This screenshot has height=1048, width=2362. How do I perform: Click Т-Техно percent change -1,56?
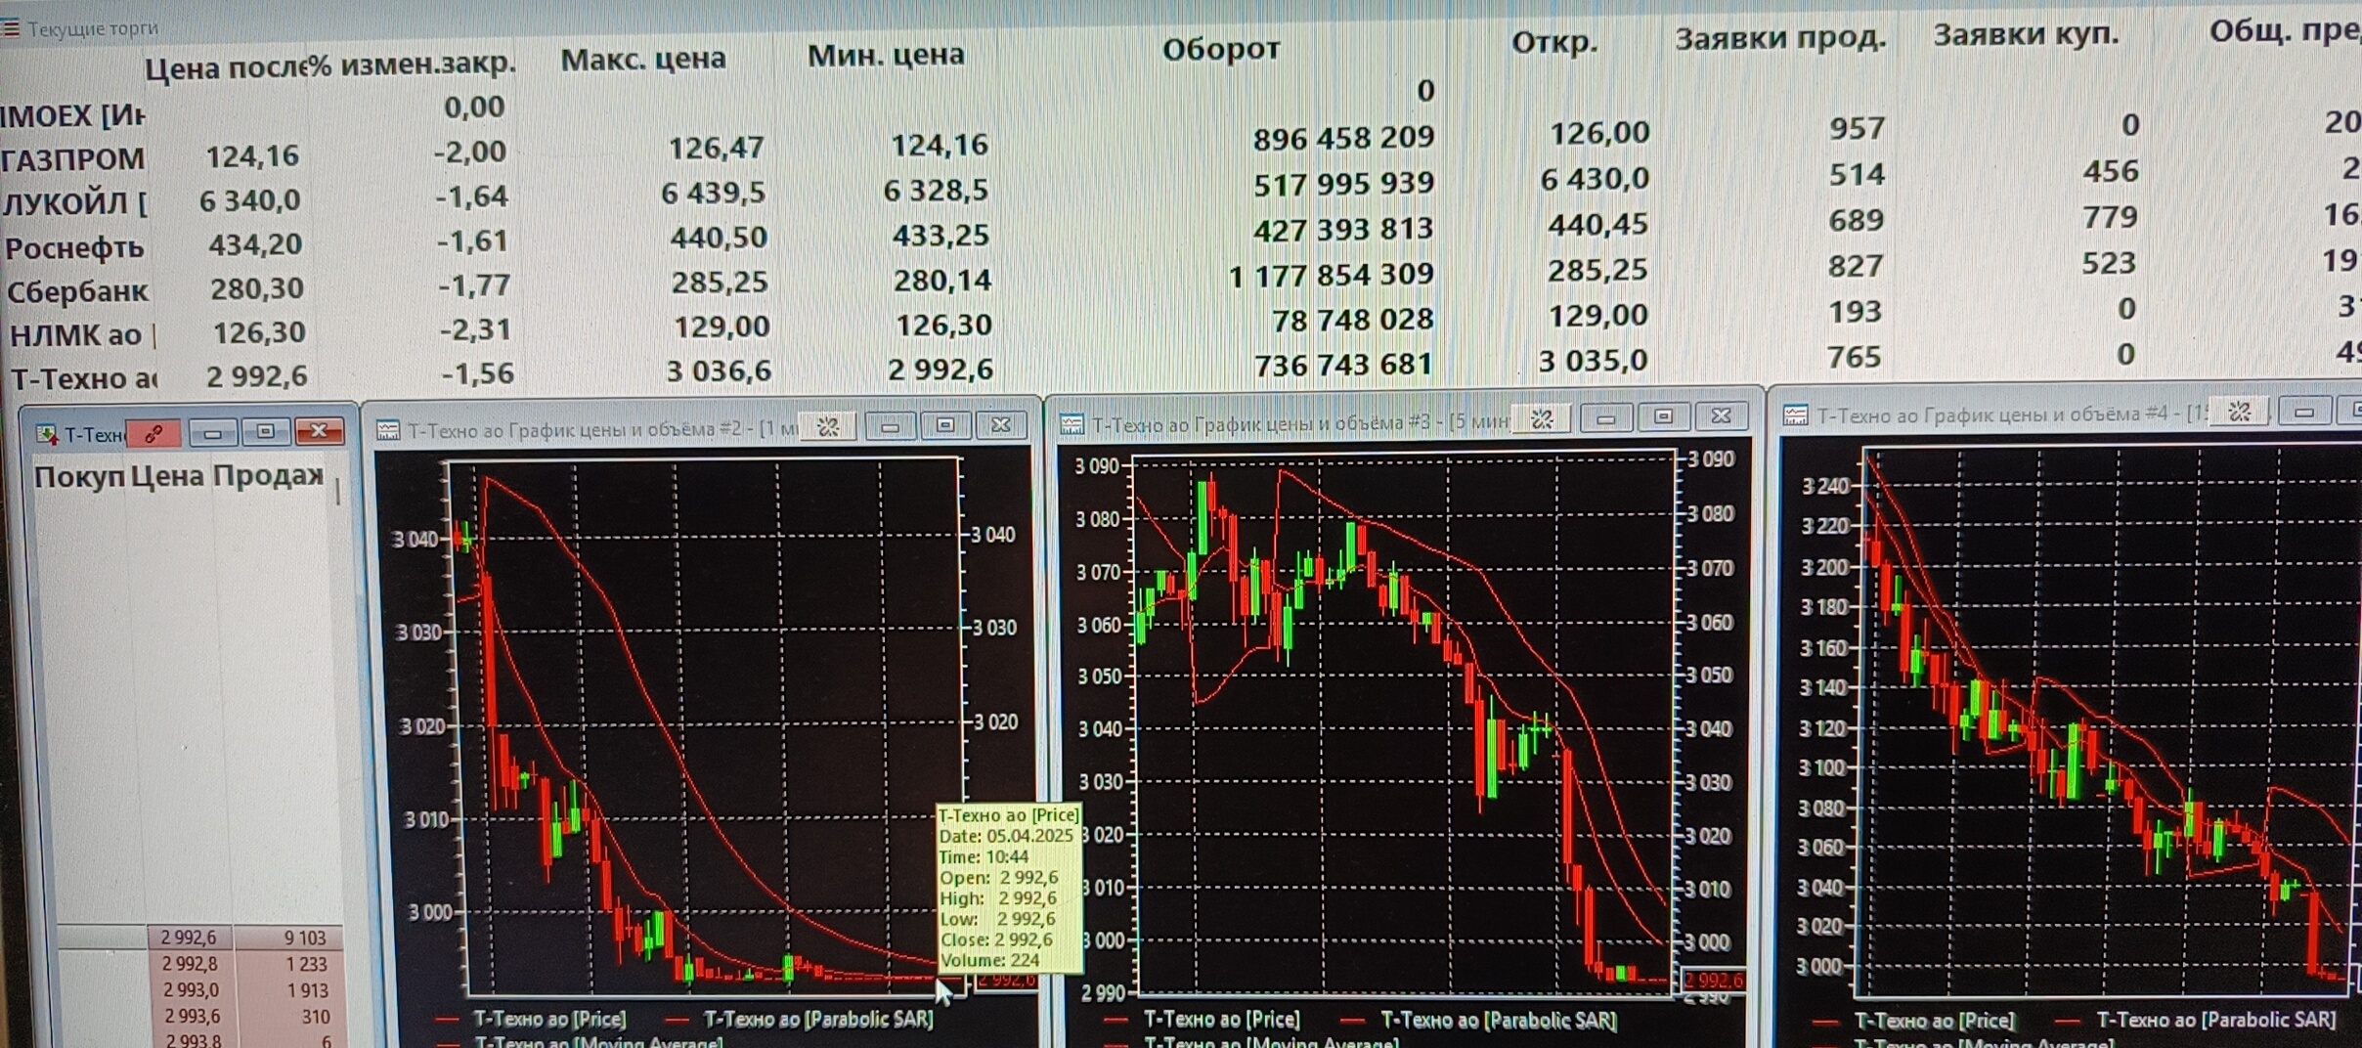478,373
